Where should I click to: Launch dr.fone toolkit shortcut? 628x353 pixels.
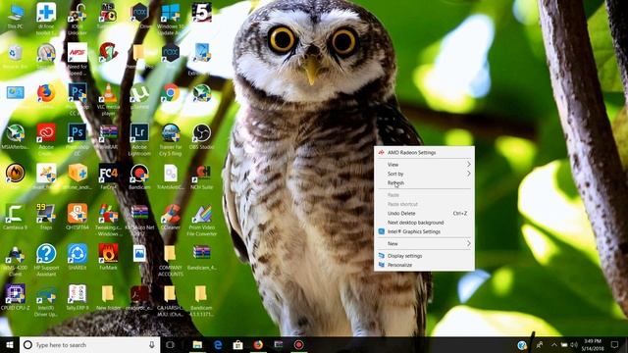[x=46, y=18]
